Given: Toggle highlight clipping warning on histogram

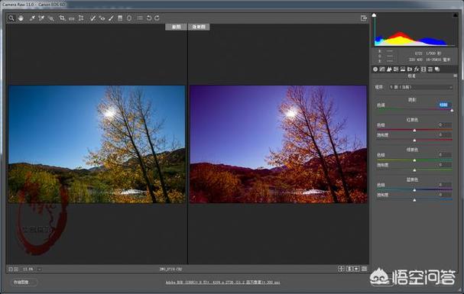Looking at the screenshot, I should 455,15.
